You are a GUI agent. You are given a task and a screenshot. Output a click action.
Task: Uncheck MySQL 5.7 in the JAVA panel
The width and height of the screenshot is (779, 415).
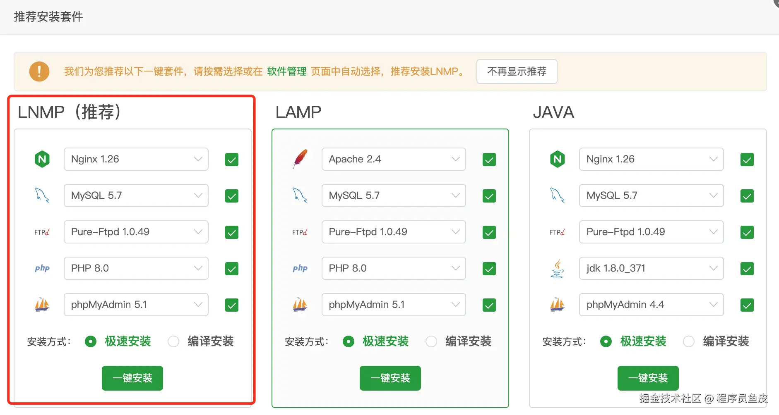[747, 196]
